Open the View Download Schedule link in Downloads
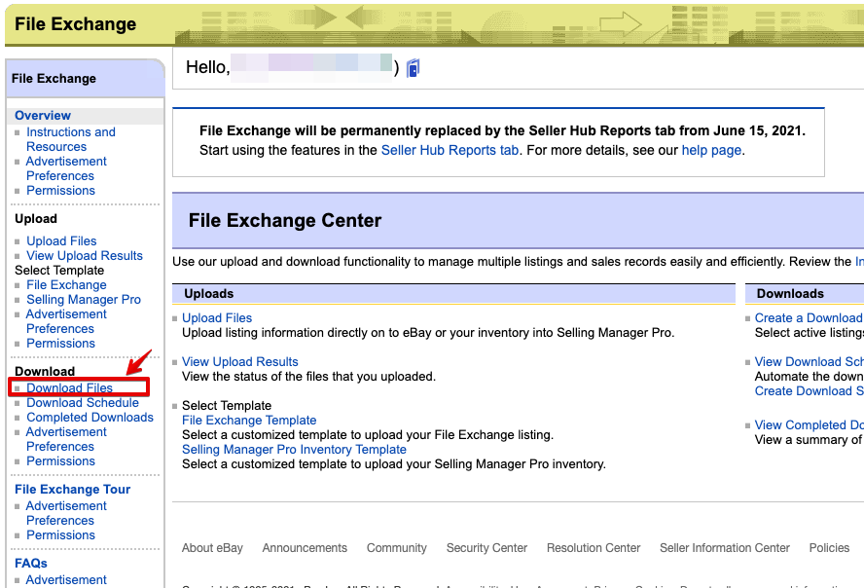 809,361
